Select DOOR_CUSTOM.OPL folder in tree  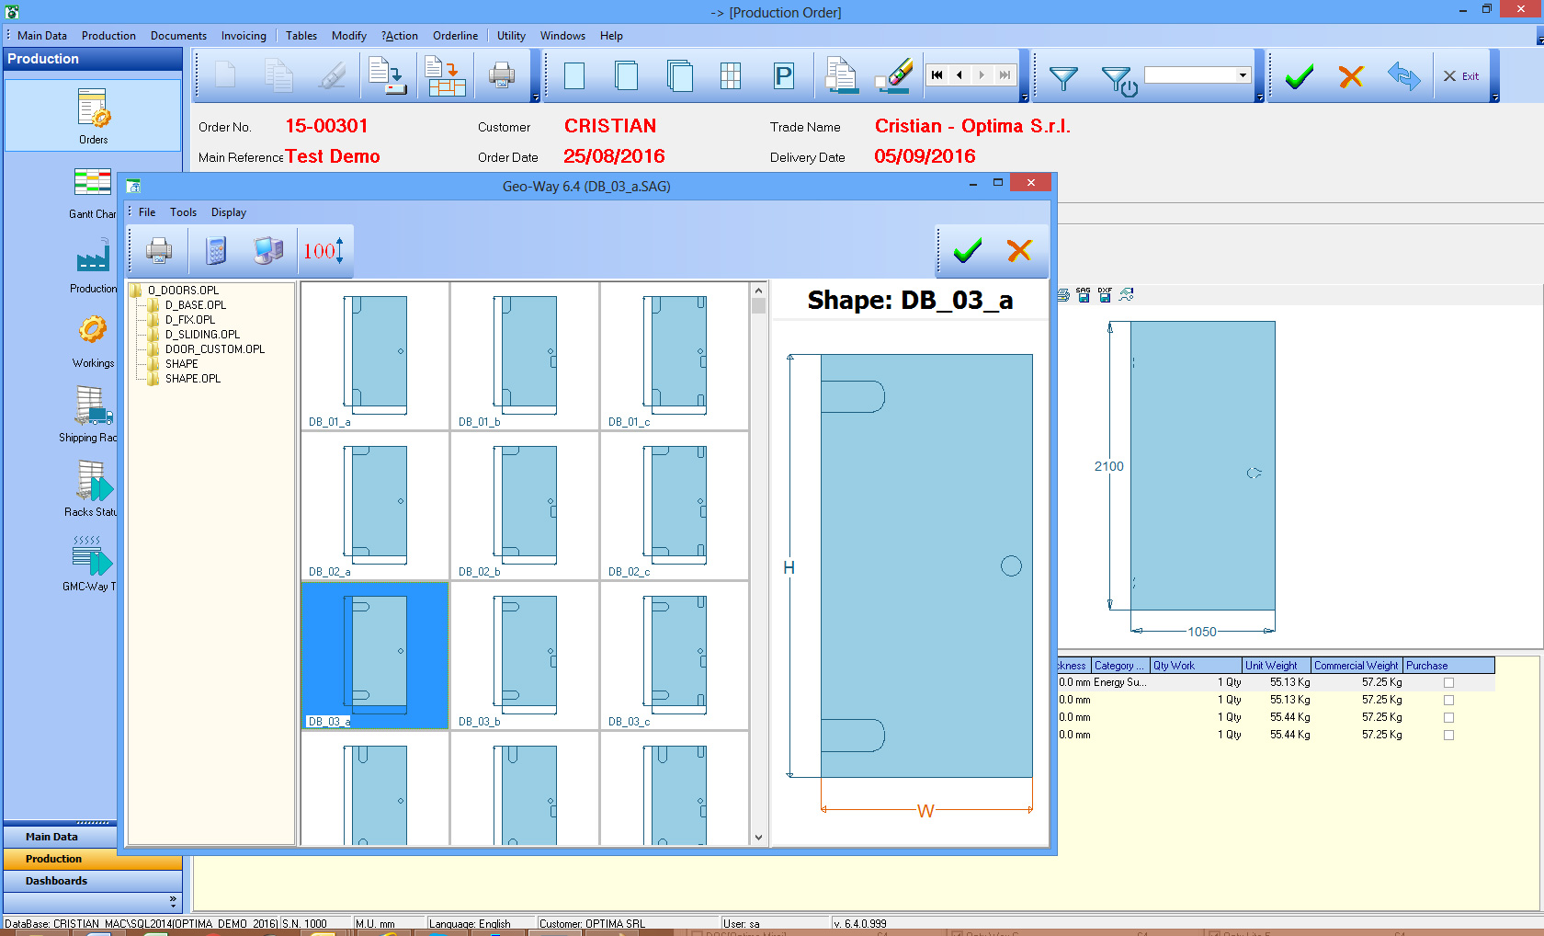pyautogui.click(x=215, y=349)
